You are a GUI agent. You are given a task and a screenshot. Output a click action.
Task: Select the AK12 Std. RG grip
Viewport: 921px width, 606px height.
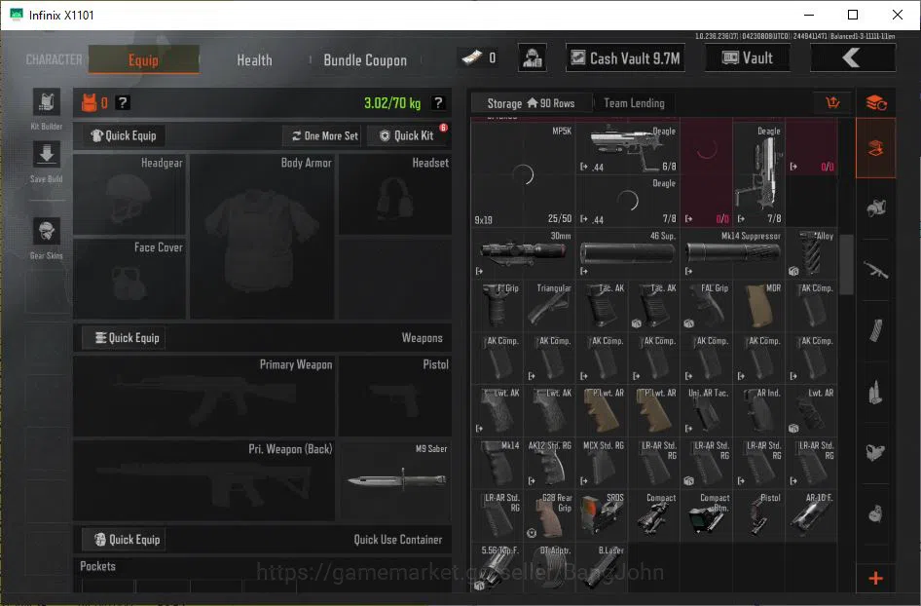[x=548, y=463]
